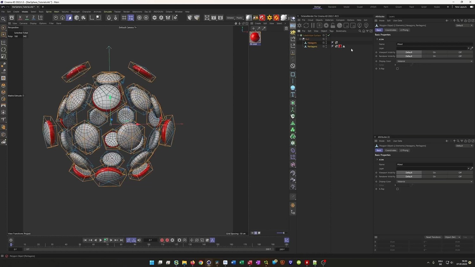Viewport: 475px width, 267px height.
Task: Switch to Sculpt layout tab
Action: point(360,7)
